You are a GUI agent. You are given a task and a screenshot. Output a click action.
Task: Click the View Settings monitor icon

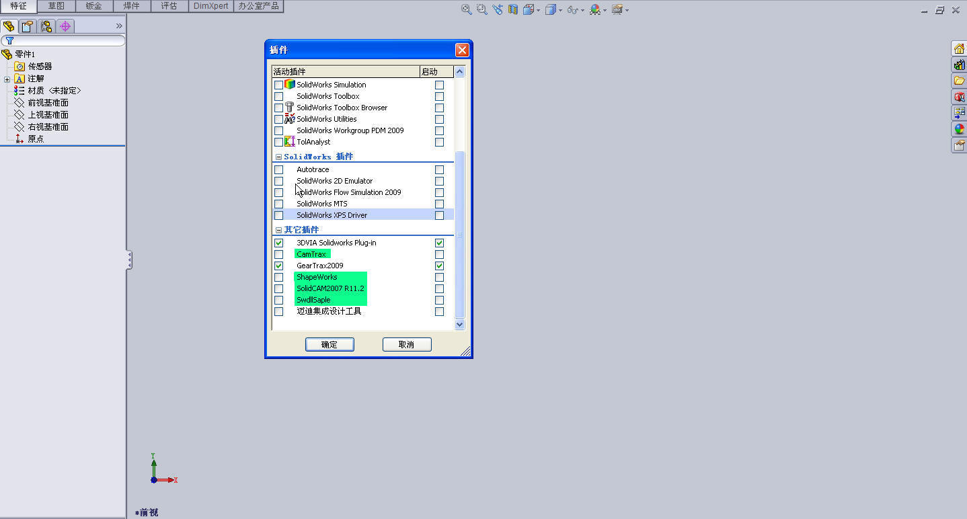pyautogui.click(x=617, y=9)
